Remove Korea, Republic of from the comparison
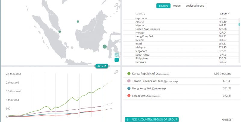Image resolution: width=241 pixels, height=122 pixels. [x=129, y=74]
